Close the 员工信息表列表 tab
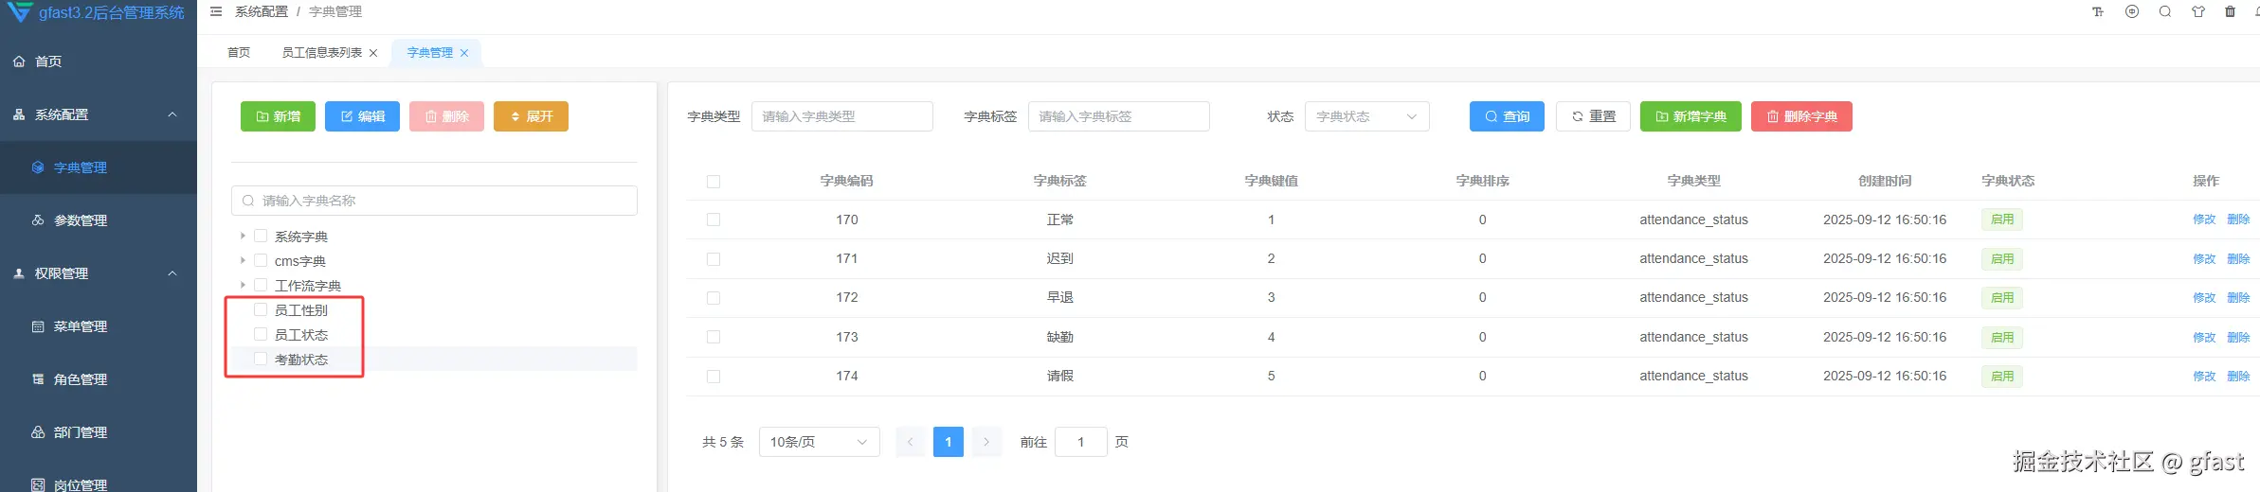 click(373, 53)
